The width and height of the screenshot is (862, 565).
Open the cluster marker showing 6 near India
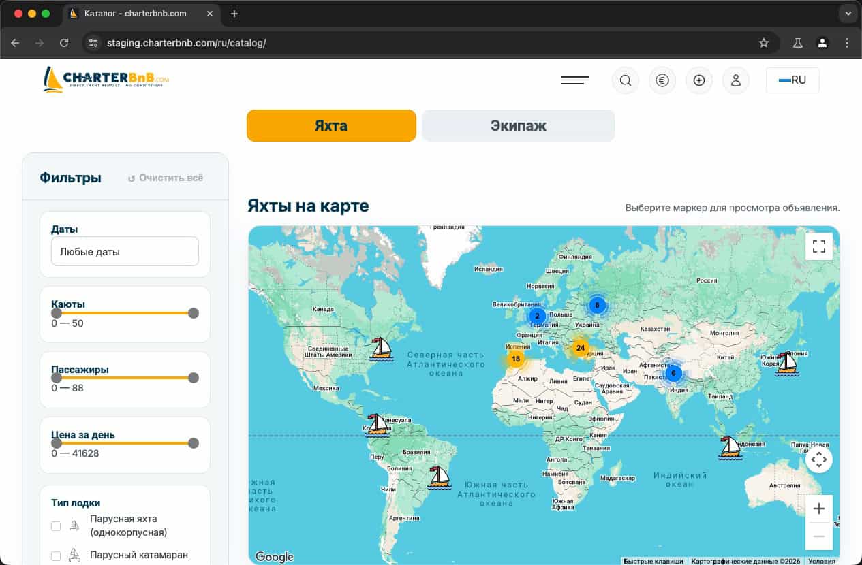pos(673,373)
